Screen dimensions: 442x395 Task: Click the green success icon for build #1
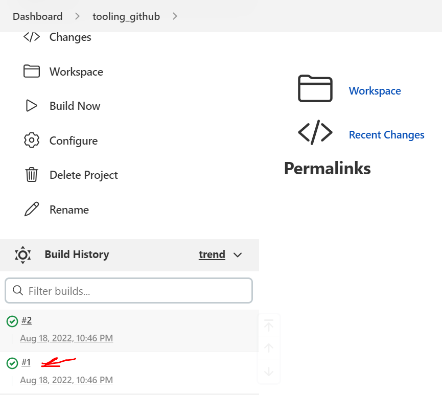(x=12, y=363)
